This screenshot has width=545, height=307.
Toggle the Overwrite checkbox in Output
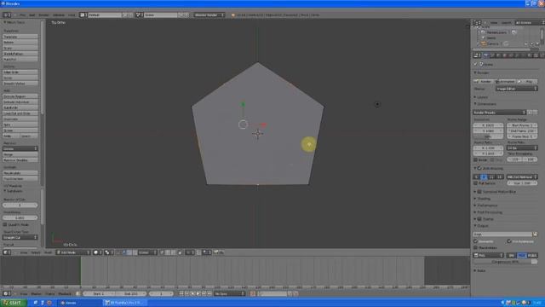point(475,241)
